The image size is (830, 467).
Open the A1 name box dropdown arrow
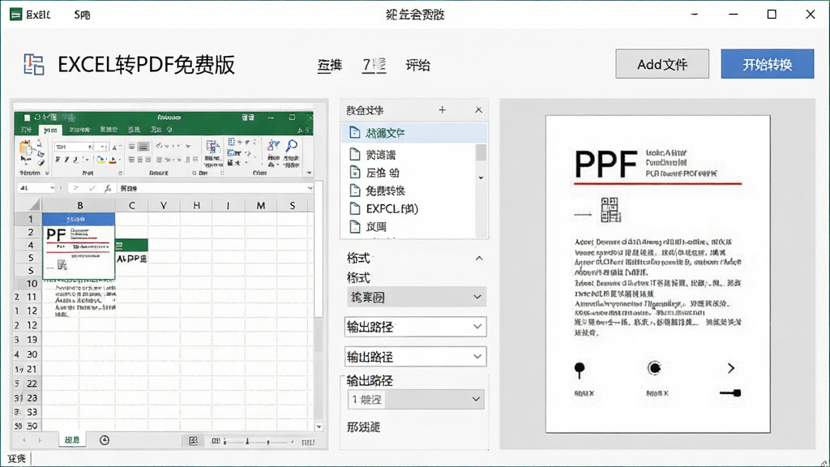[x=52, y=188]
